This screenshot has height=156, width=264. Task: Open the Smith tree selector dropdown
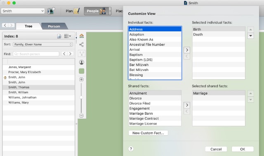click(x=23, y=11)
